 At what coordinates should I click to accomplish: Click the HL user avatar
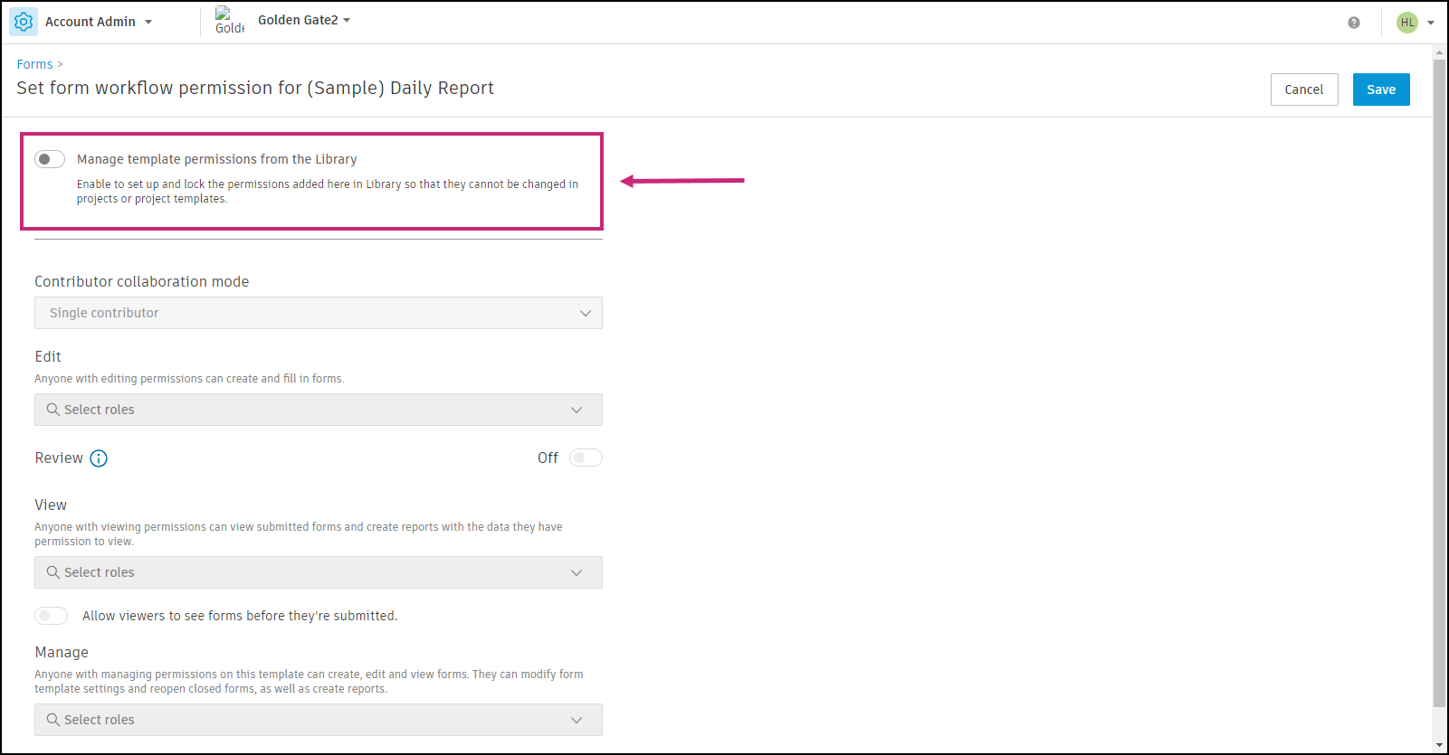coord(1406,23)
